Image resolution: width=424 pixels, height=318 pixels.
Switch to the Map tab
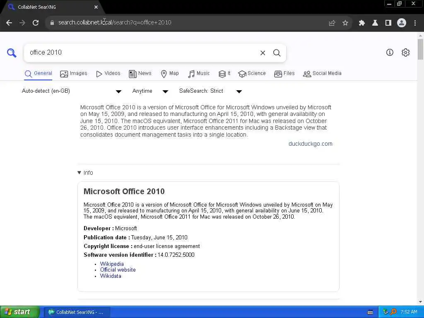tap(170, 74)
